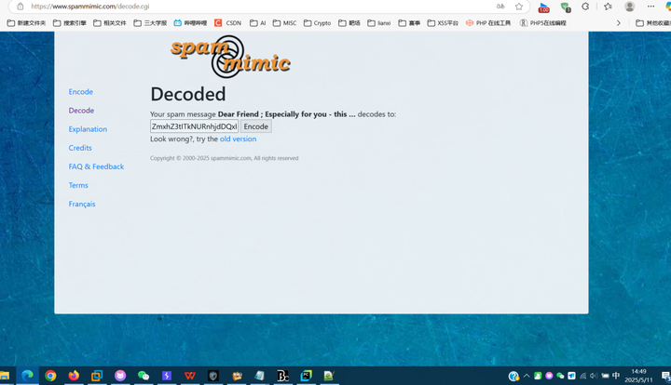Image resolution: width=671 pixels, height=385 pixels.
Task: Expand the bookmarks bar overflow chevron
Action: pyautogui.click(x=619, y=23)
